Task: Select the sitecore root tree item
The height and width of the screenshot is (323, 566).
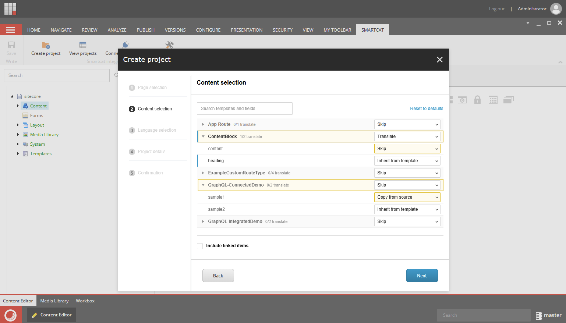Action: (32, 96)
